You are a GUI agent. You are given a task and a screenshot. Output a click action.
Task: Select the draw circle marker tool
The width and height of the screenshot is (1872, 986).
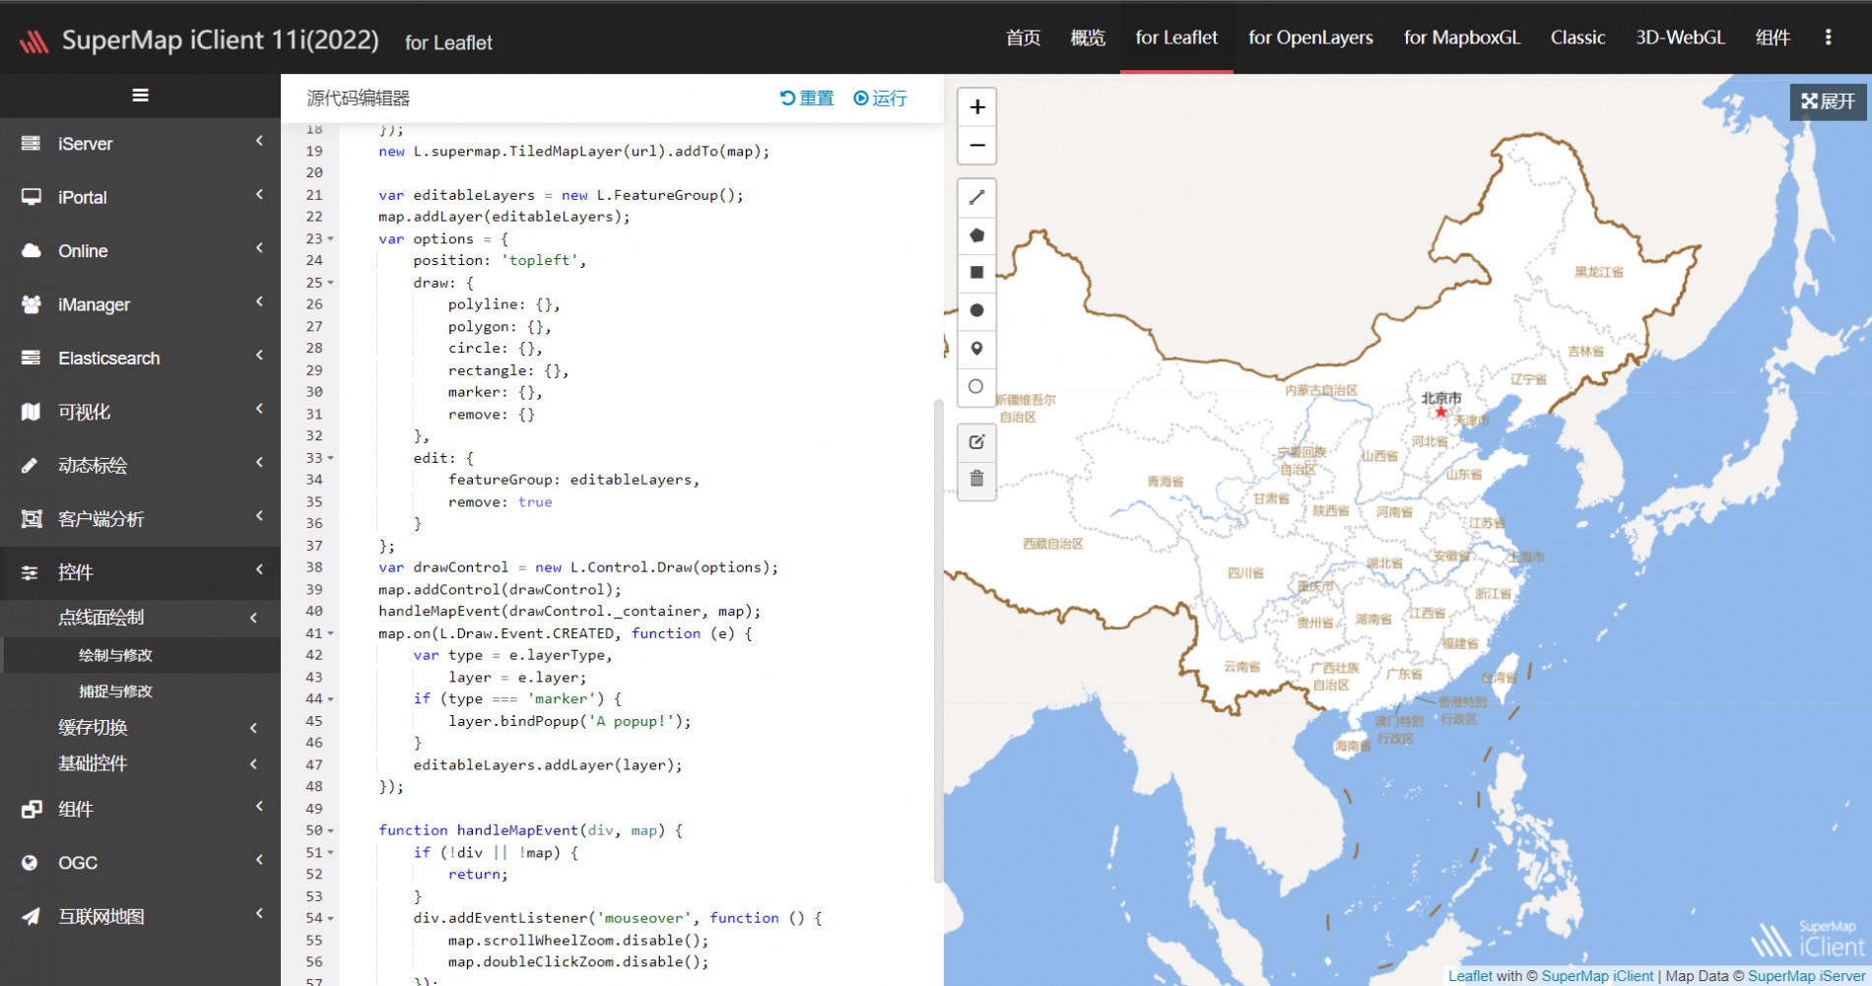[x=976, y=386]
